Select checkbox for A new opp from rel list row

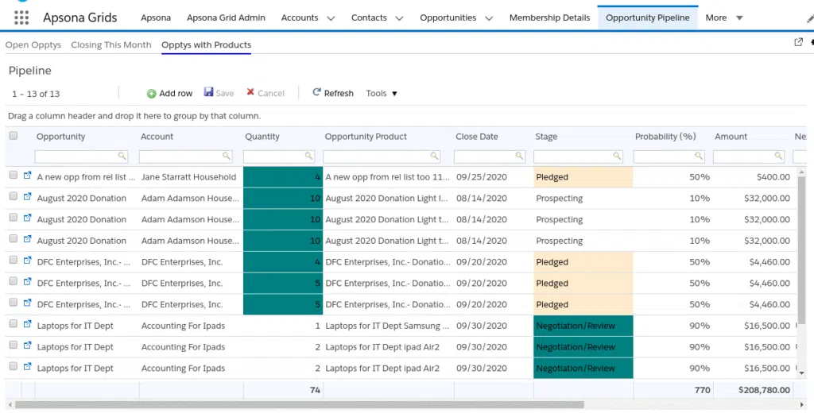(x=13, y=176)
